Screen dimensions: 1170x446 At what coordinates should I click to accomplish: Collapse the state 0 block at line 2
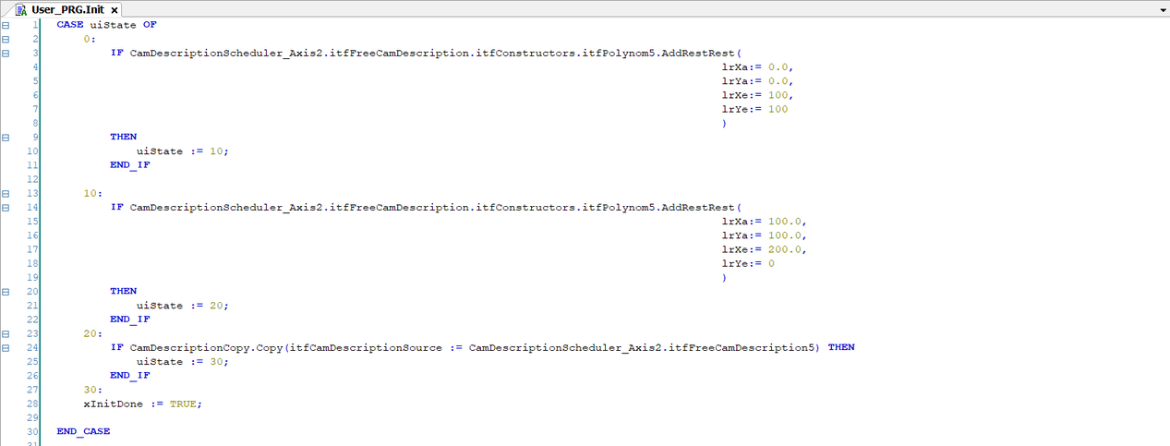6,39
